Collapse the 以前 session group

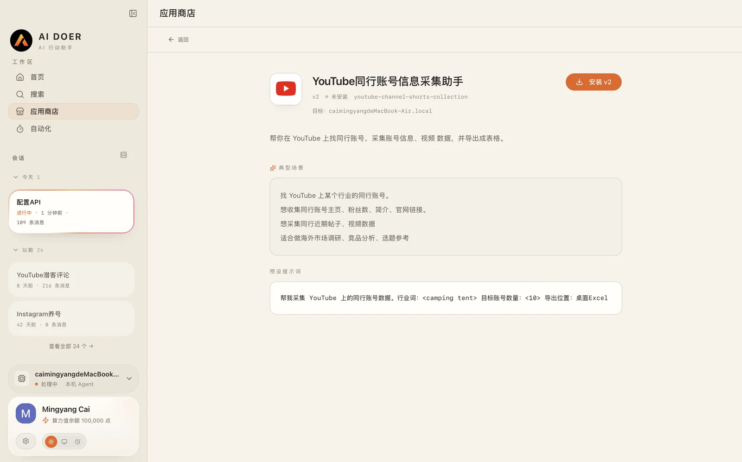(x=16, y=250)
